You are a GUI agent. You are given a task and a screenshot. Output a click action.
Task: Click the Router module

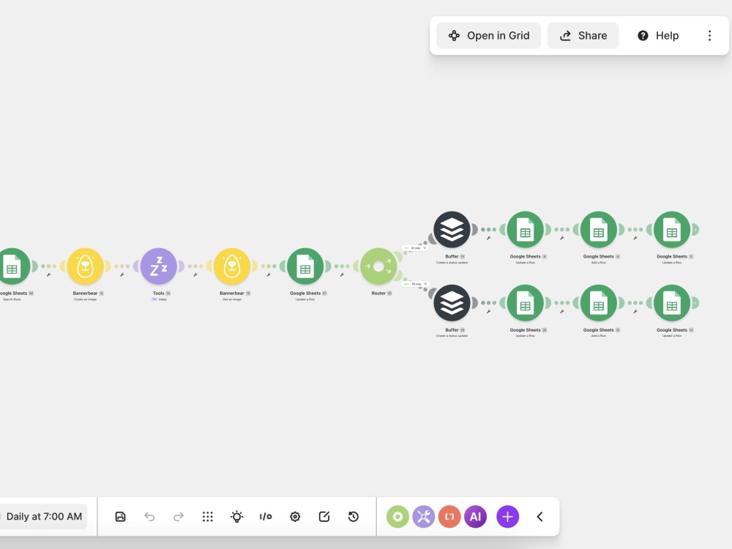point(378,266)
